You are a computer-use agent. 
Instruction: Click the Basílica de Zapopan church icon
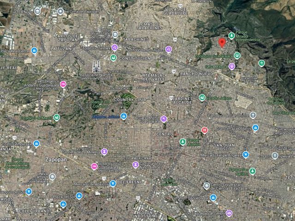(x=96, y=66)
